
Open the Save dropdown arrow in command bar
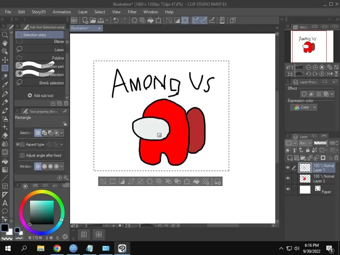click(107, 20)
